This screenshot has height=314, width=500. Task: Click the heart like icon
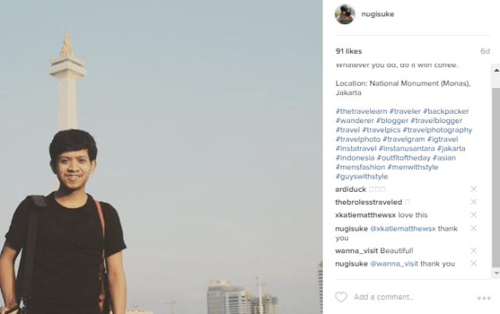[x=341, y=297]
